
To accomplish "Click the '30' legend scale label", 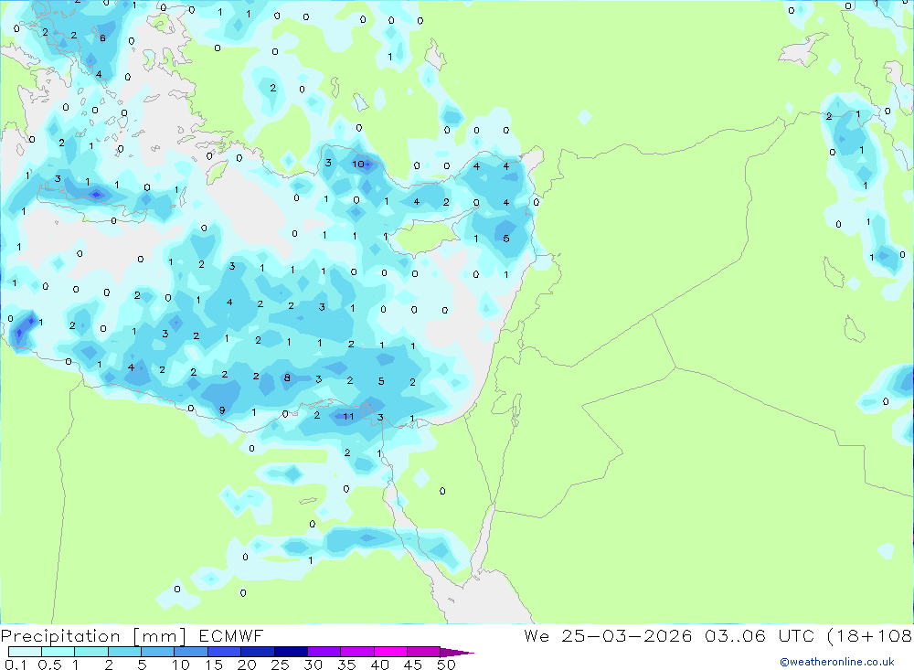I will (x=313, y=665).
